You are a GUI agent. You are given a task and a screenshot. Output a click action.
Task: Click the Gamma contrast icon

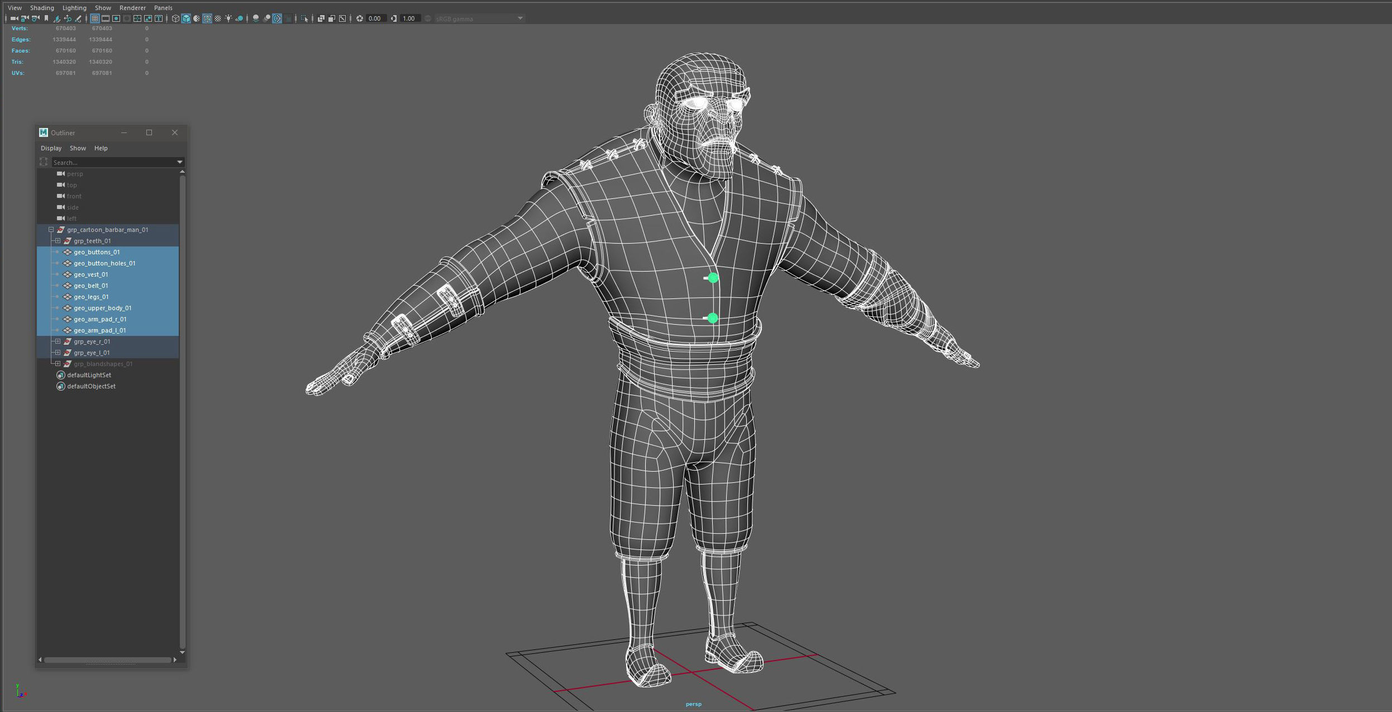pos(394,18)
